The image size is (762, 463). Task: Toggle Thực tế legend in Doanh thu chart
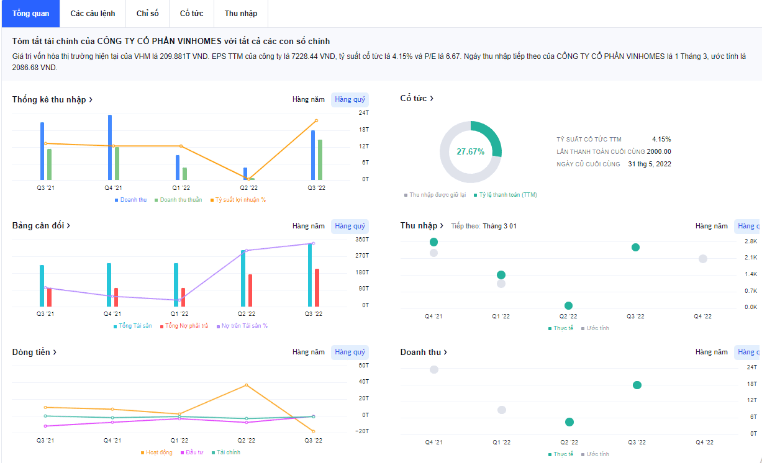tap(561, 454)
